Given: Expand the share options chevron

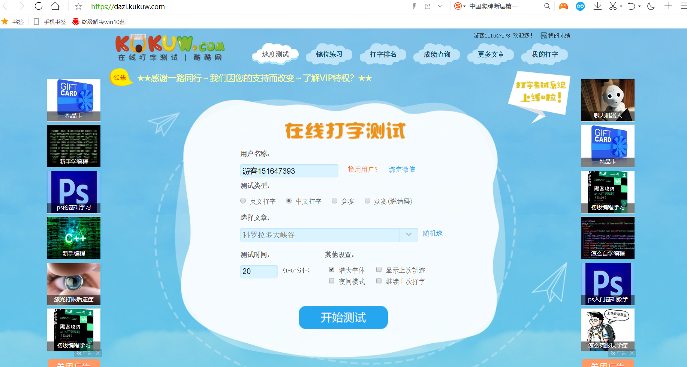Looking at the screenshot, I should [x=440, y=6].
